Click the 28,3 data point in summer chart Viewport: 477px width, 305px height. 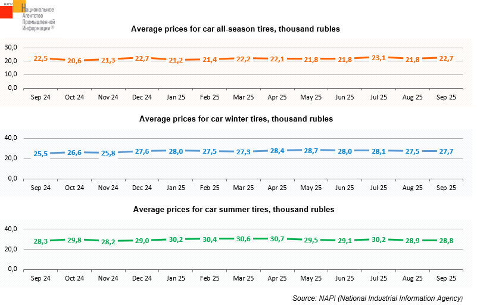[40, 241]
